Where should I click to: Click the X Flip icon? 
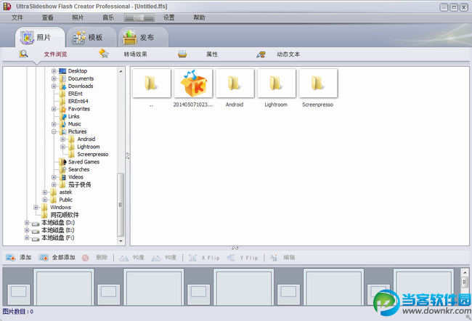pyautogui.click(x=192, y=258)
